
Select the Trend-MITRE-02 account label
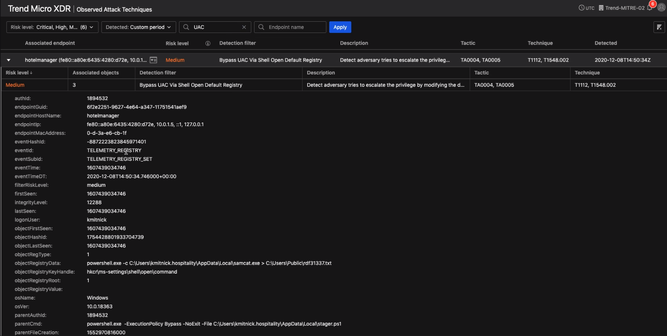coord(625,8)
